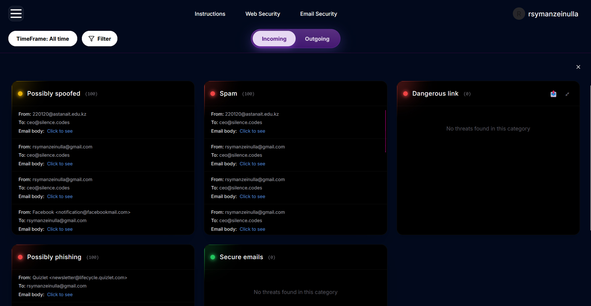Switch to Incoming emails

click(274, 39)
